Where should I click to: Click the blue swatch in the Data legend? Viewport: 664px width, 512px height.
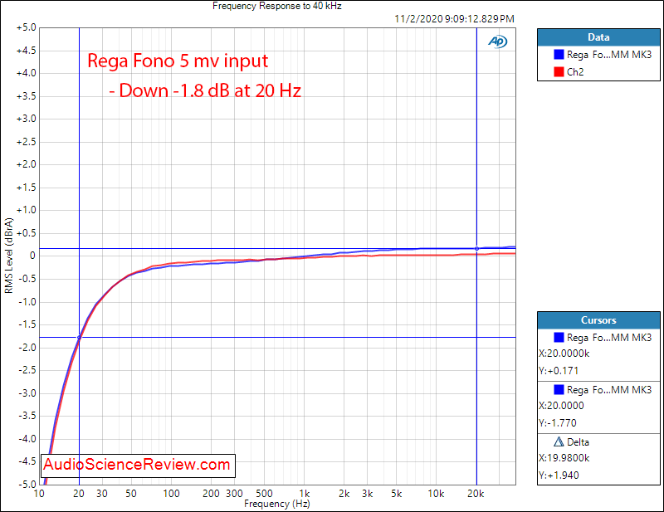pos(559,54)
